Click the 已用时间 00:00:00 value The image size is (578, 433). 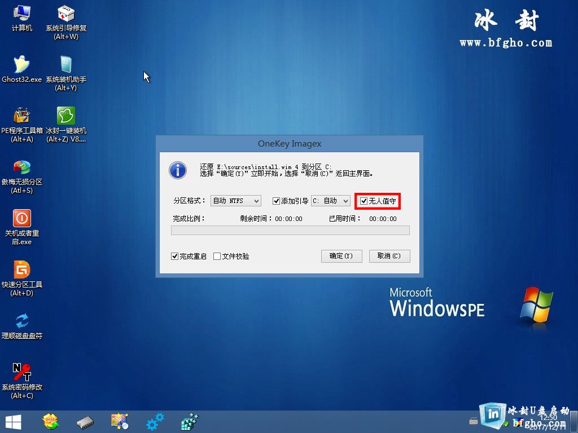[383, 219]
